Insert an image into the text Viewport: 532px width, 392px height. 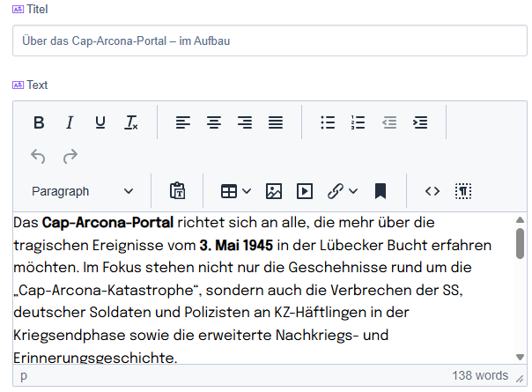click(274, 191)
